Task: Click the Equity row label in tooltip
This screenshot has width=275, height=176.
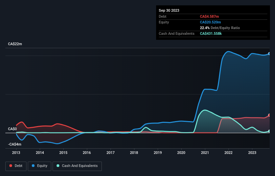Action: pyautogui.click(x=164, y=22)
